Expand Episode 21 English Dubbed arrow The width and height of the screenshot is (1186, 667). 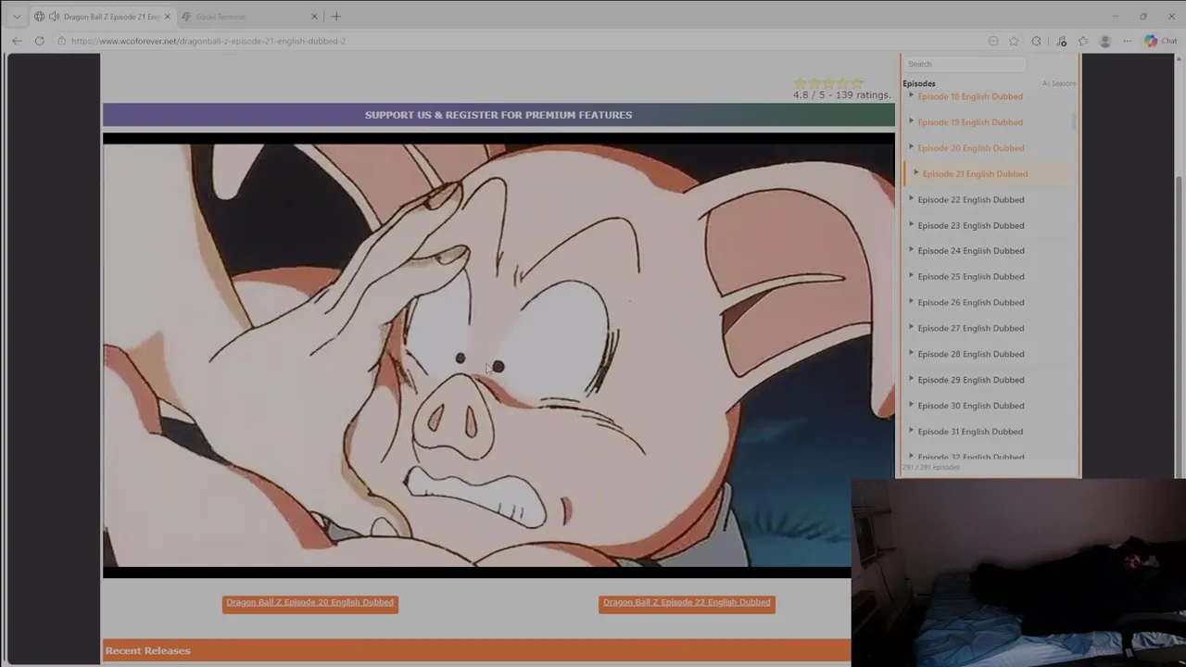click(915, 173)
